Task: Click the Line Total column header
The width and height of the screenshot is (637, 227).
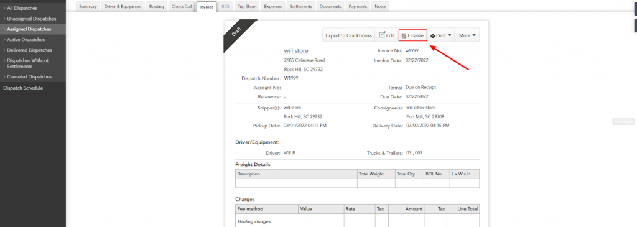Action: coord(463,209)
